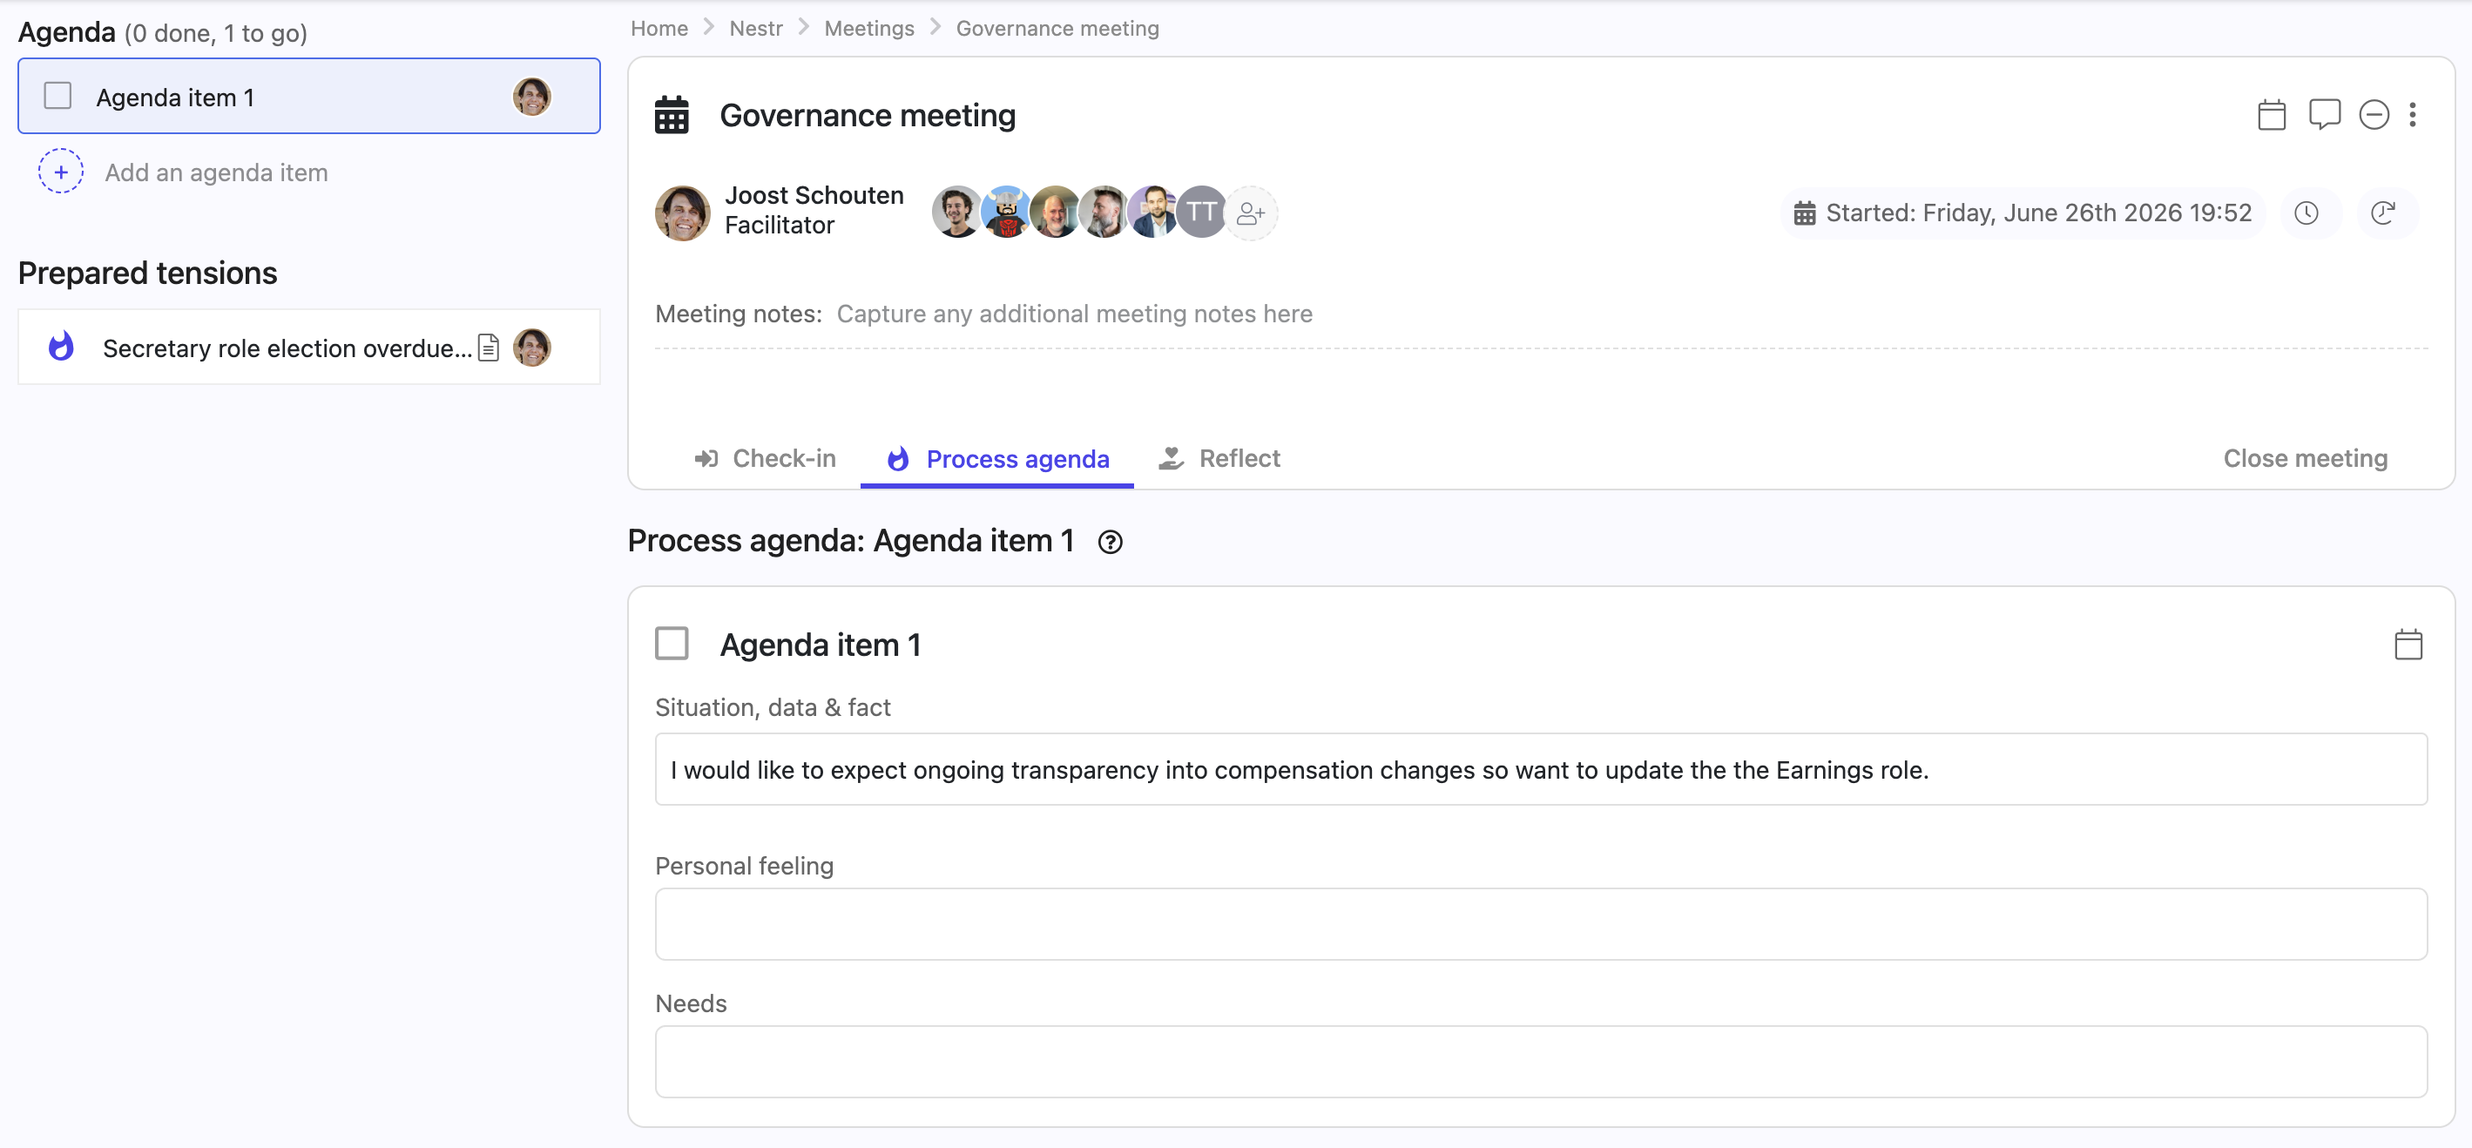This screenshot has width=2472, height=1148.
Task: Click Governance meeting breadcrumb
Action: (1057, 29)
